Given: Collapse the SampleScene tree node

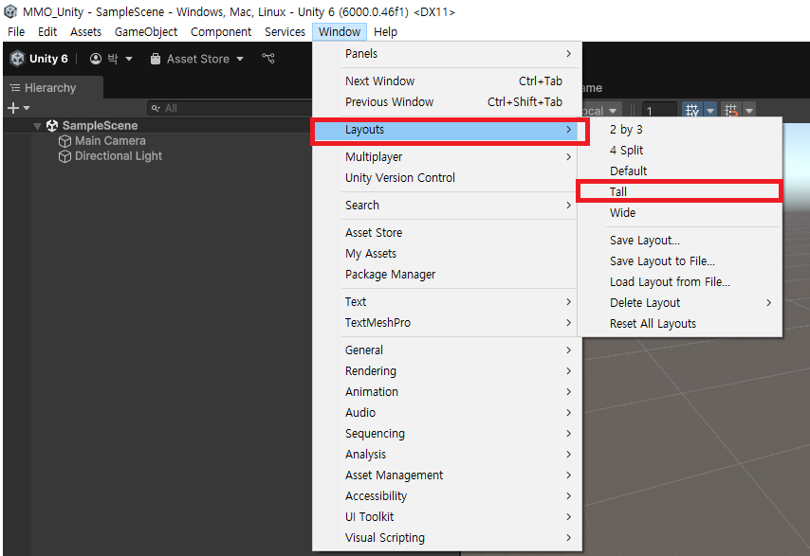Looking at the screenshot, I should [x=37, y=126].
